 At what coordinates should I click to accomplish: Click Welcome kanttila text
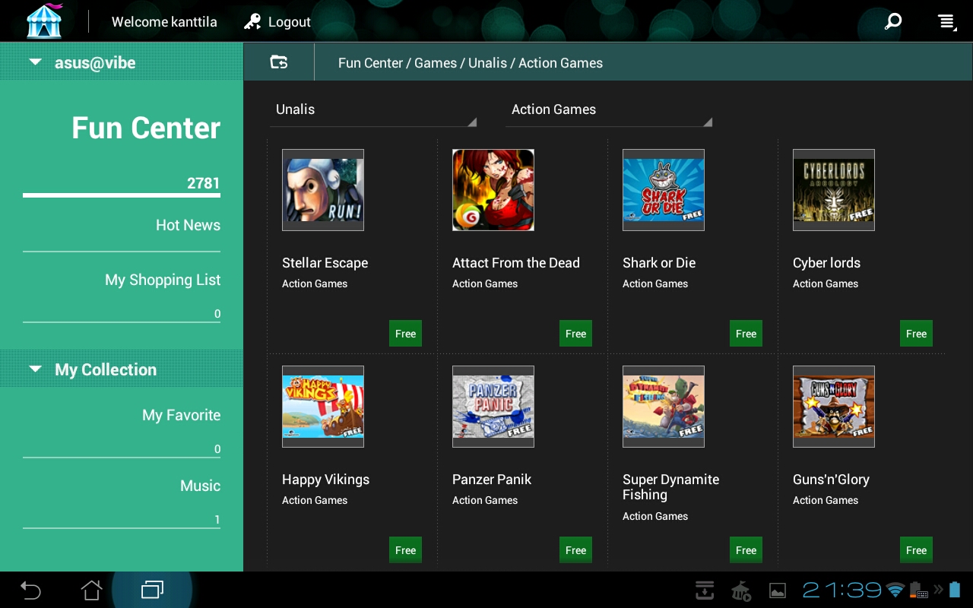(164, 22)
